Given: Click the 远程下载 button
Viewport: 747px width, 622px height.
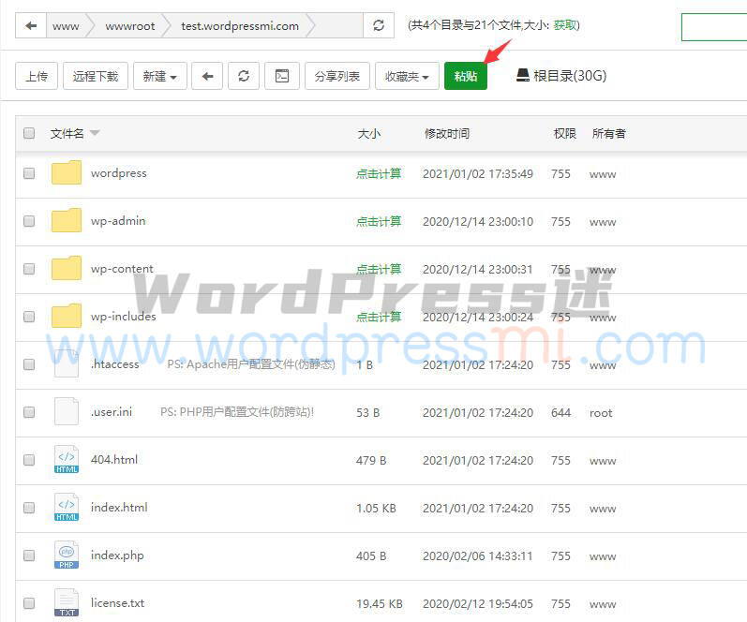Looking at the screenshot, I should coord(96,76).
